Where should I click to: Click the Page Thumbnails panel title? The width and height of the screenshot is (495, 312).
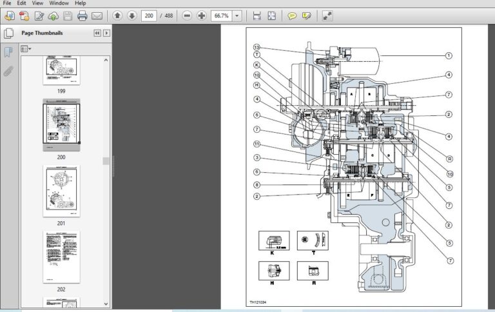coord(42,33)
